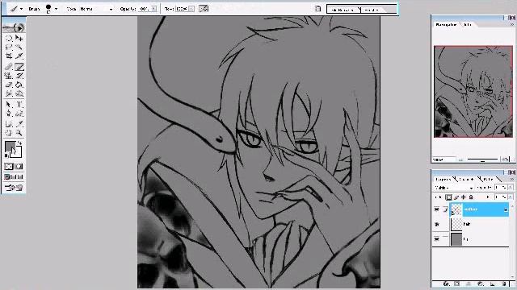Toggle Lock transparent pixels
Image resolution: width=517 pixels, height=290 pixels.
pos(448,197)
